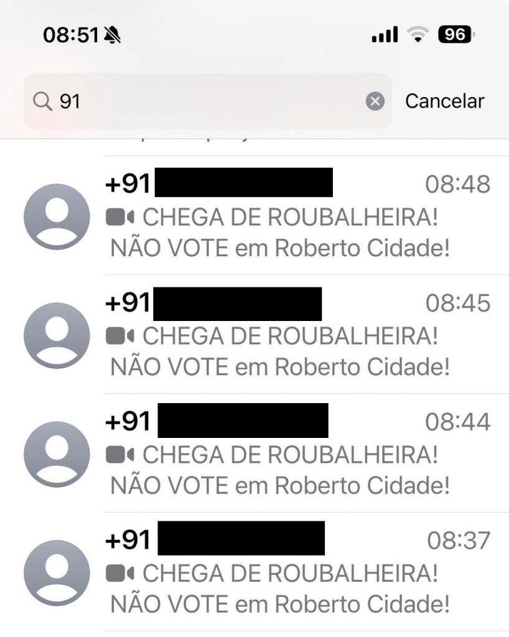The width and height of the screenshot is (509, 637).
Task: Open contact avatar of the 08:48 chat
Action: click(57, 216)
